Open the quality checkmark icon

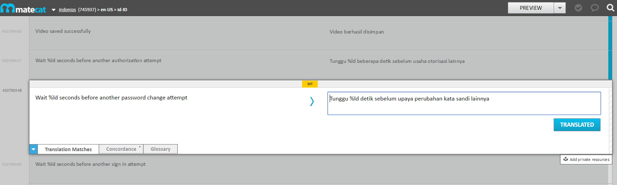click(x=578, y=8)
